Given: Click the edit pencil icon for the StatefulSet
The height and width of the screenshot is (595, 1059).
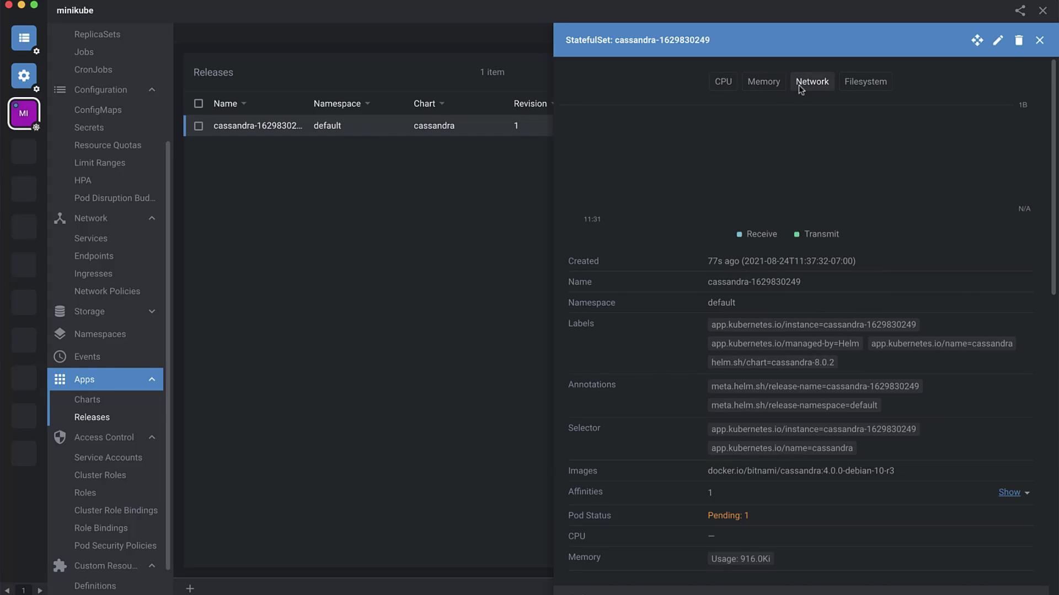Looking at the screenshot, I should point(998,40).
